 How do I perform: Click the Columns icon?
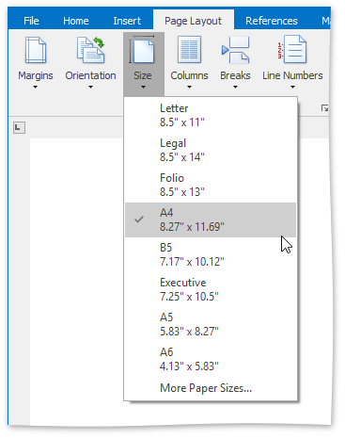[189, 50]
